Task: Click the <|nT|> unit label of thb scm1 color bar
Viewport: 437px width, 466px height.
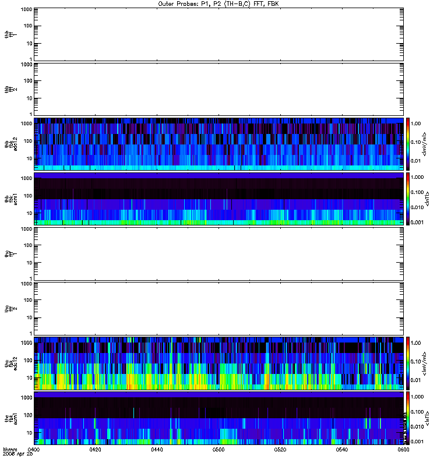Action: coord(428,199)
